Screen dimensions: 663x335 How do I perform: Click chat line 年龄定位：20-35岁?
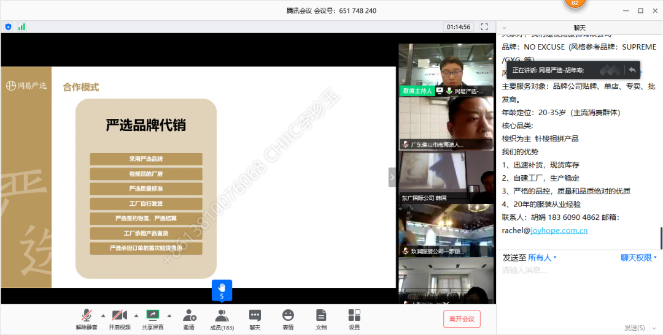560,113
